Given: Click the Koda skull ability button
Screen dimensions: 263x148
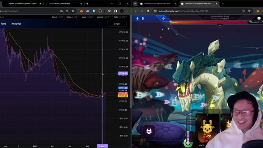Looking at the screenshot, I should (149, 131).
